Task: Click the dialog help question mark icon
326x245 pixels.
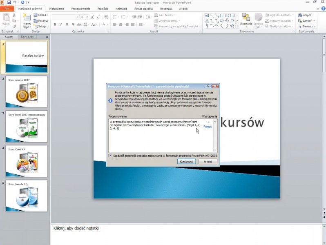Action: pyautogui.click(x=208, y=86)
